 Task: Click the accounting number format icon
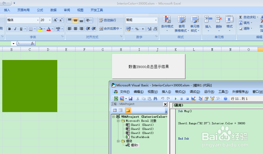pos(129,29)
